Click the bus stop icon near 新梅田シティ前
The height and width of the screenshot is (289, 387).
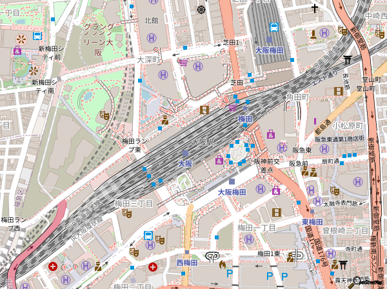point(37,36)
